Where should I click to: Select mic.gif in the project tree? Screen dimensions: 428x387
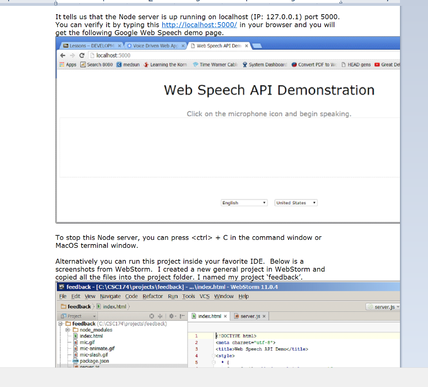pyautogui.click(x=84, y=343)
